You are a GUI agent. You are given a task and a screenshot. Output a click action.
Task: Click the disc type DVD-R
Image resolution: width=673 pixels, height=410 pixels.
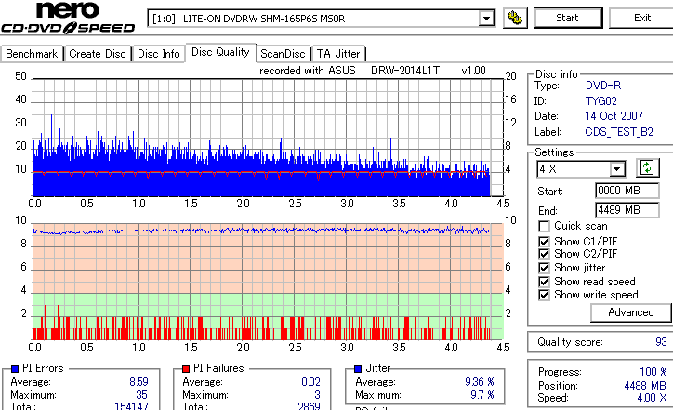pos(603,86)
